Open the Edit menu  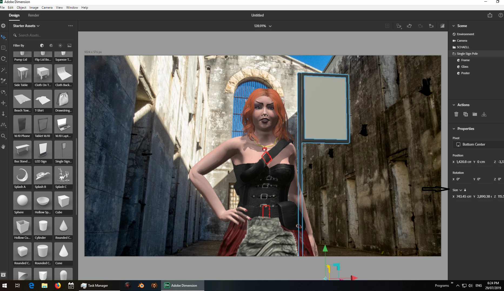(x=11, y=8)
